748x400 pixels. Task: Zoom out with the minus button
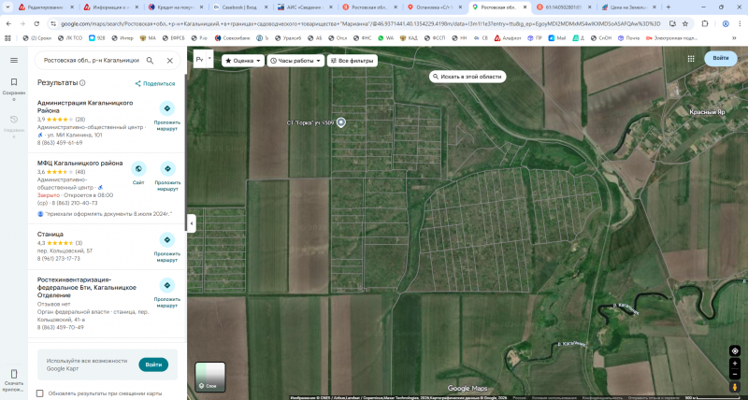pos(735,374)
